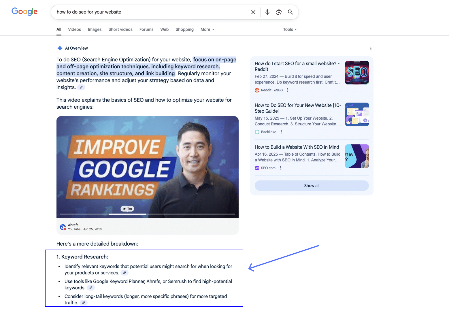The width and height of the screenshot is (449, 313).
Task: Open the source link chip after 'insights.'
Action: (x=82, y=87)
